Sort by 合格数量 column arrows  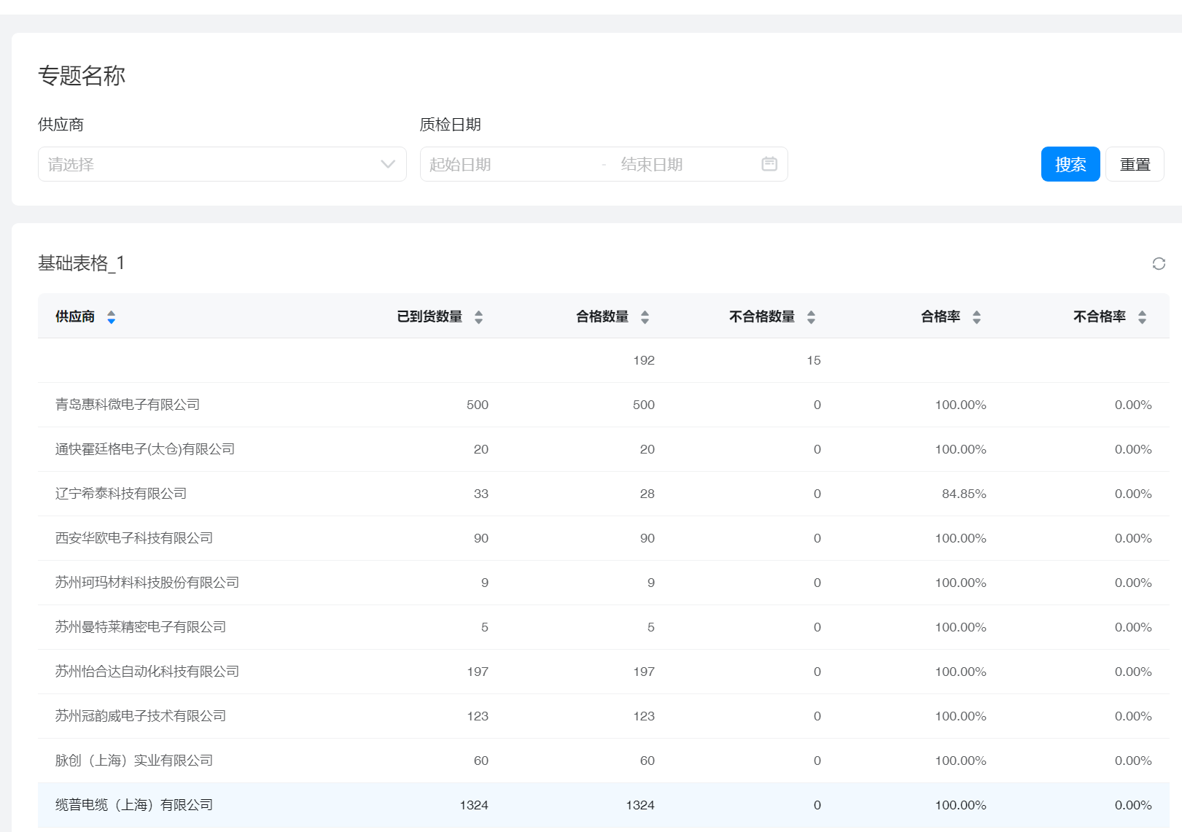645,316
